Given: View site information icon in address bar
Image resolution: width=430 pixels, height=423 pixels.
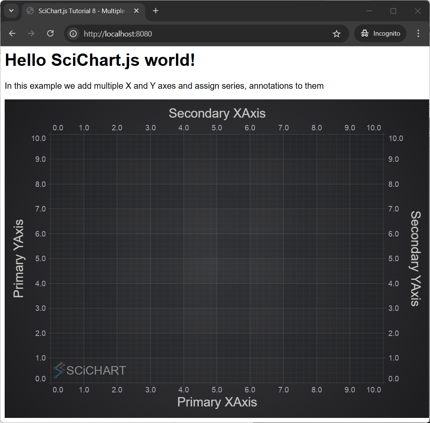Looking at the screenshot, I should click(74, 34).
